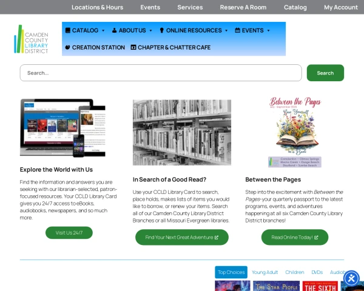Click the calendar icon beside EVENTS

pyautogui.click(x=237, y=30)
